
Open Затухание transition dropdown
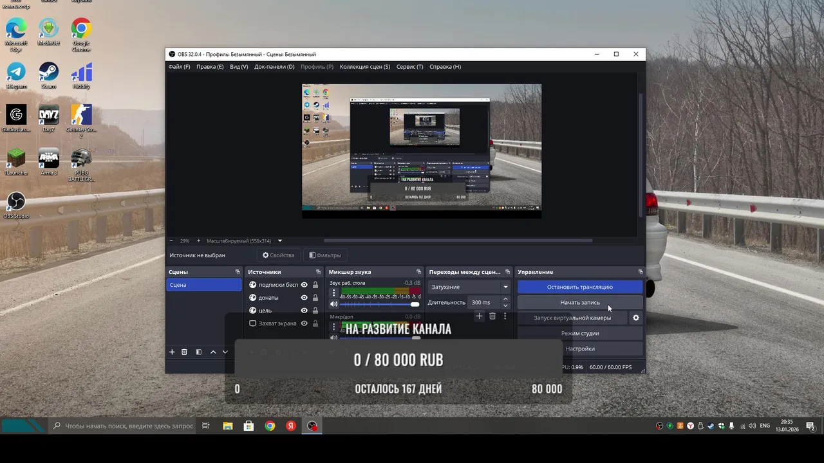(x=469, y=287)
